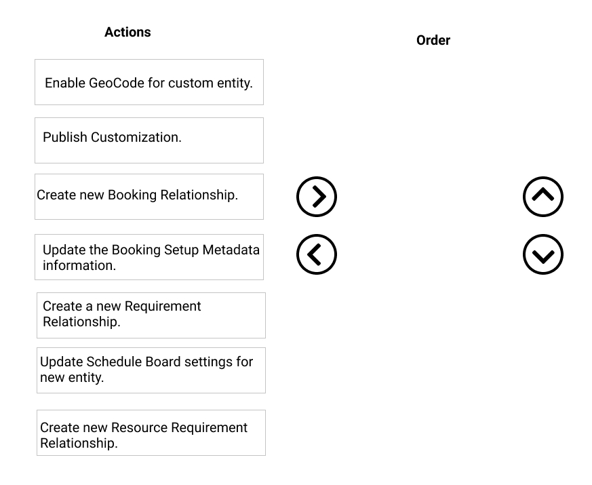
Task: Click the left arrow move-back icon
Action: (317, 254)
